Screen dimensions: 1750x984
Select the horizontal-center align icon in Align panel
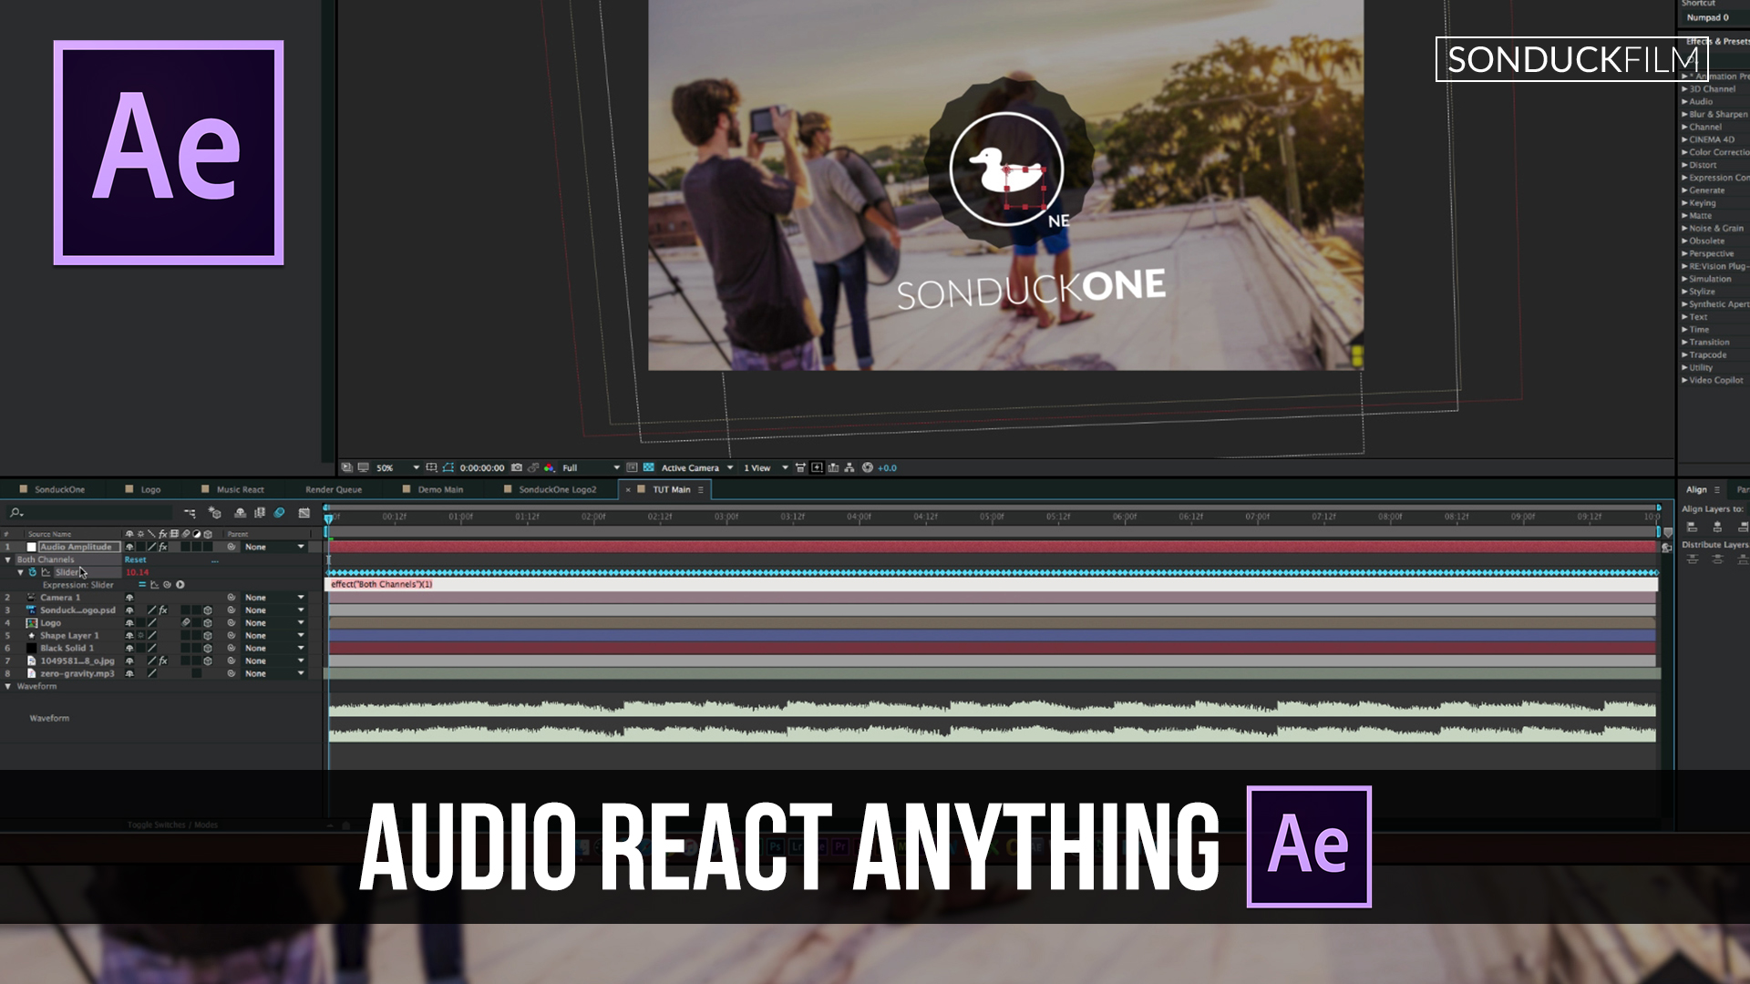click(x=1717, y=528)
